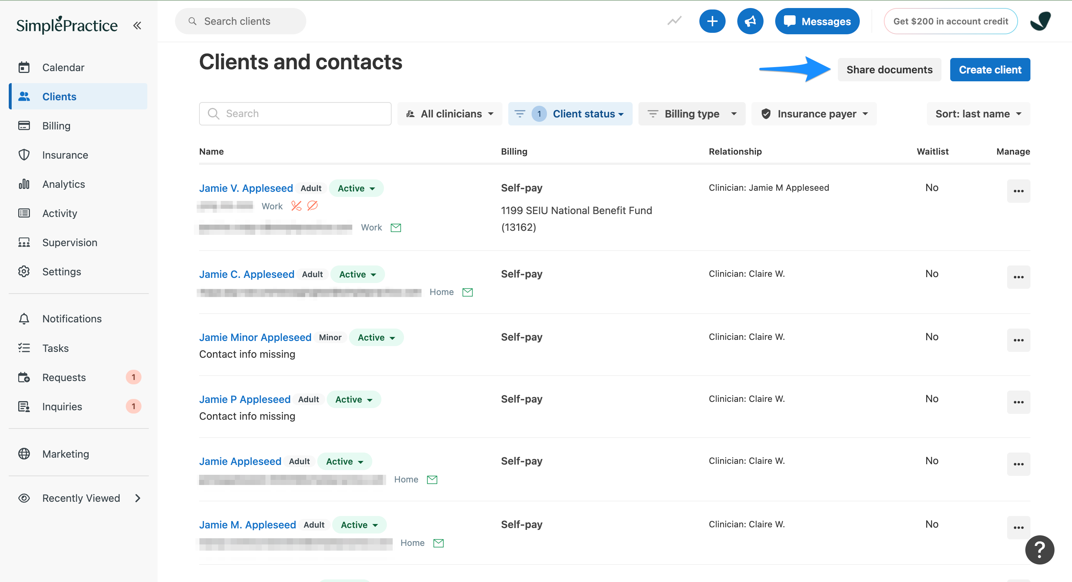Open Activity in the sidebar
The height and width of the screenshot is (582, 1072).
coord(78,213)
